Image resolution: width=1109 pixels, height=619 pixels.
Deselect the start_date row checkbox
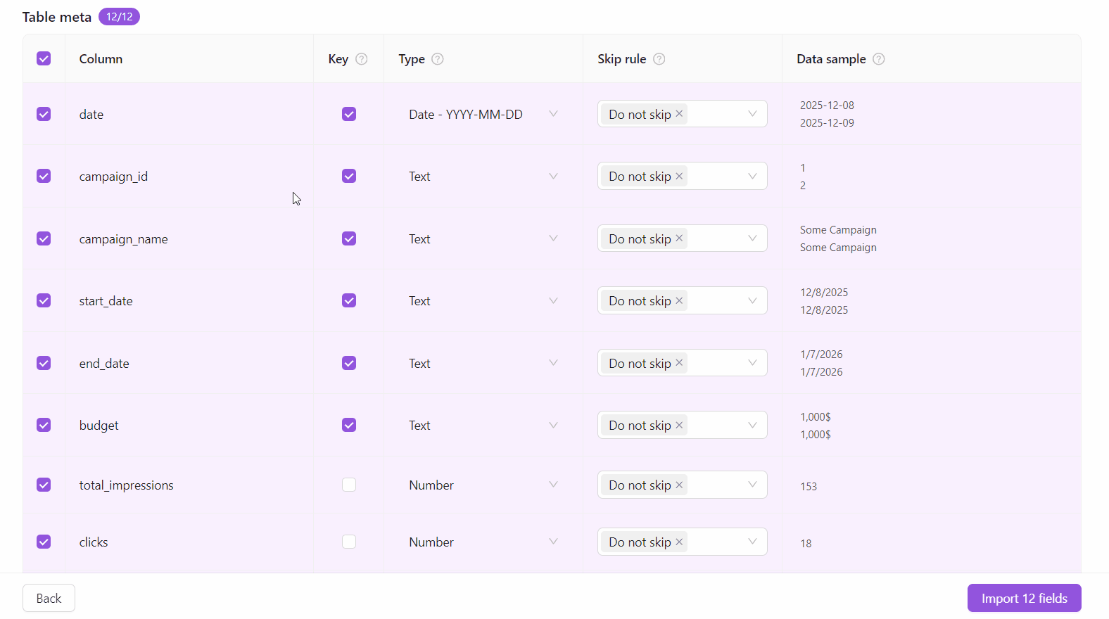click(44, 300)
